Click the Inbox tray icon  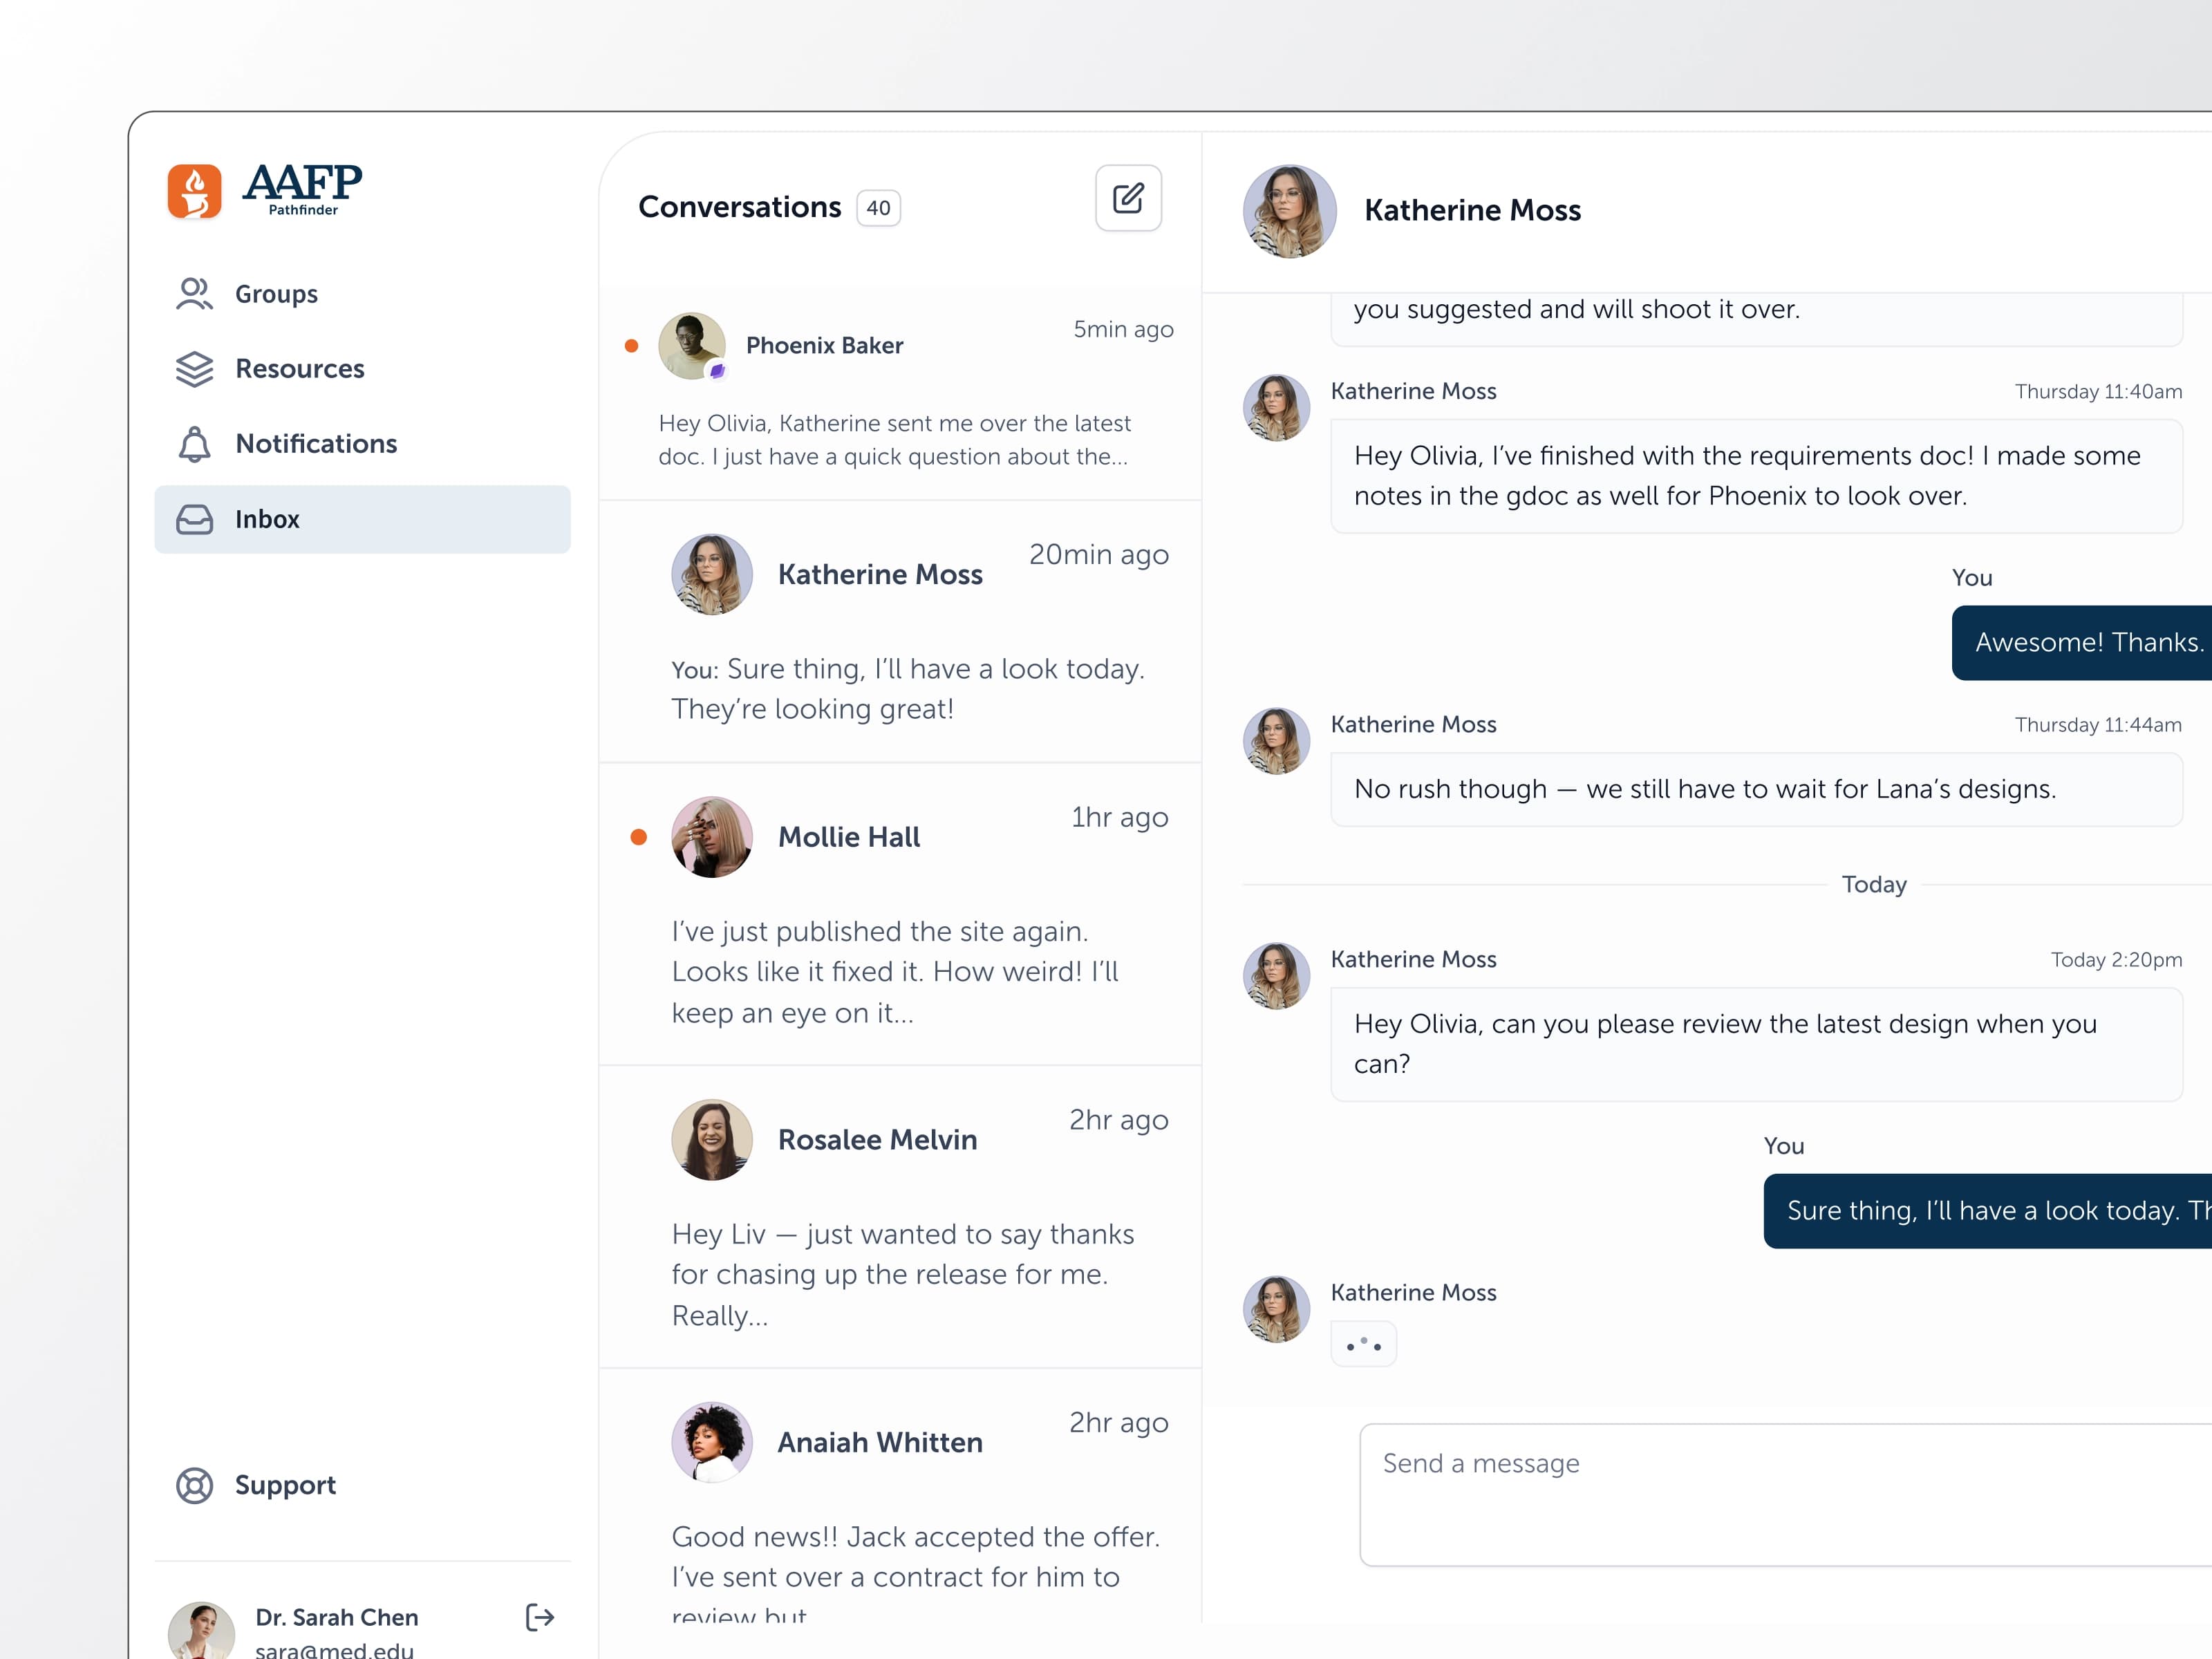click(194, 519)
